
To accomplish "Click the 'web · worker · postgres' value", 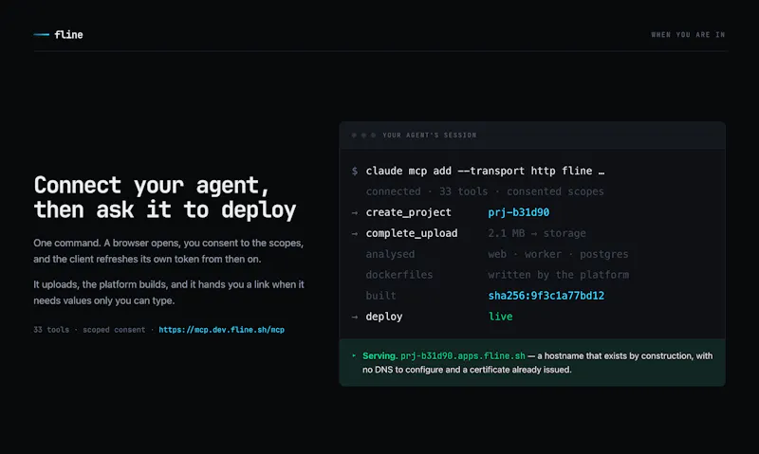I will coord(558,254).
